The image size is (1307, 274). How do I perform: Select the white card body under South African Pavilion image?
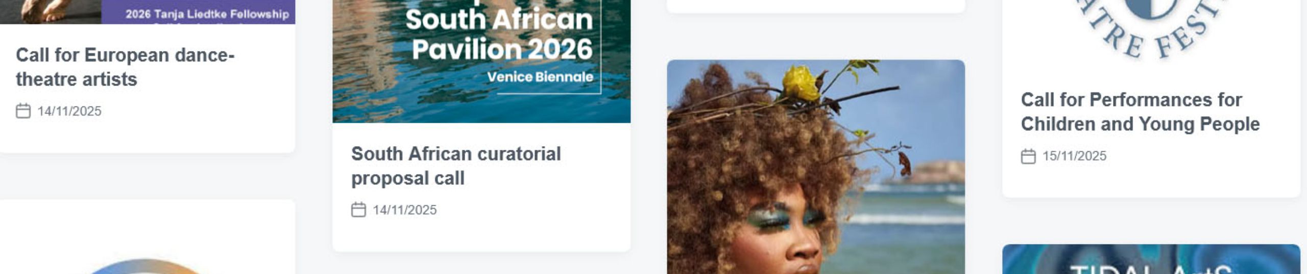(481, 187)
